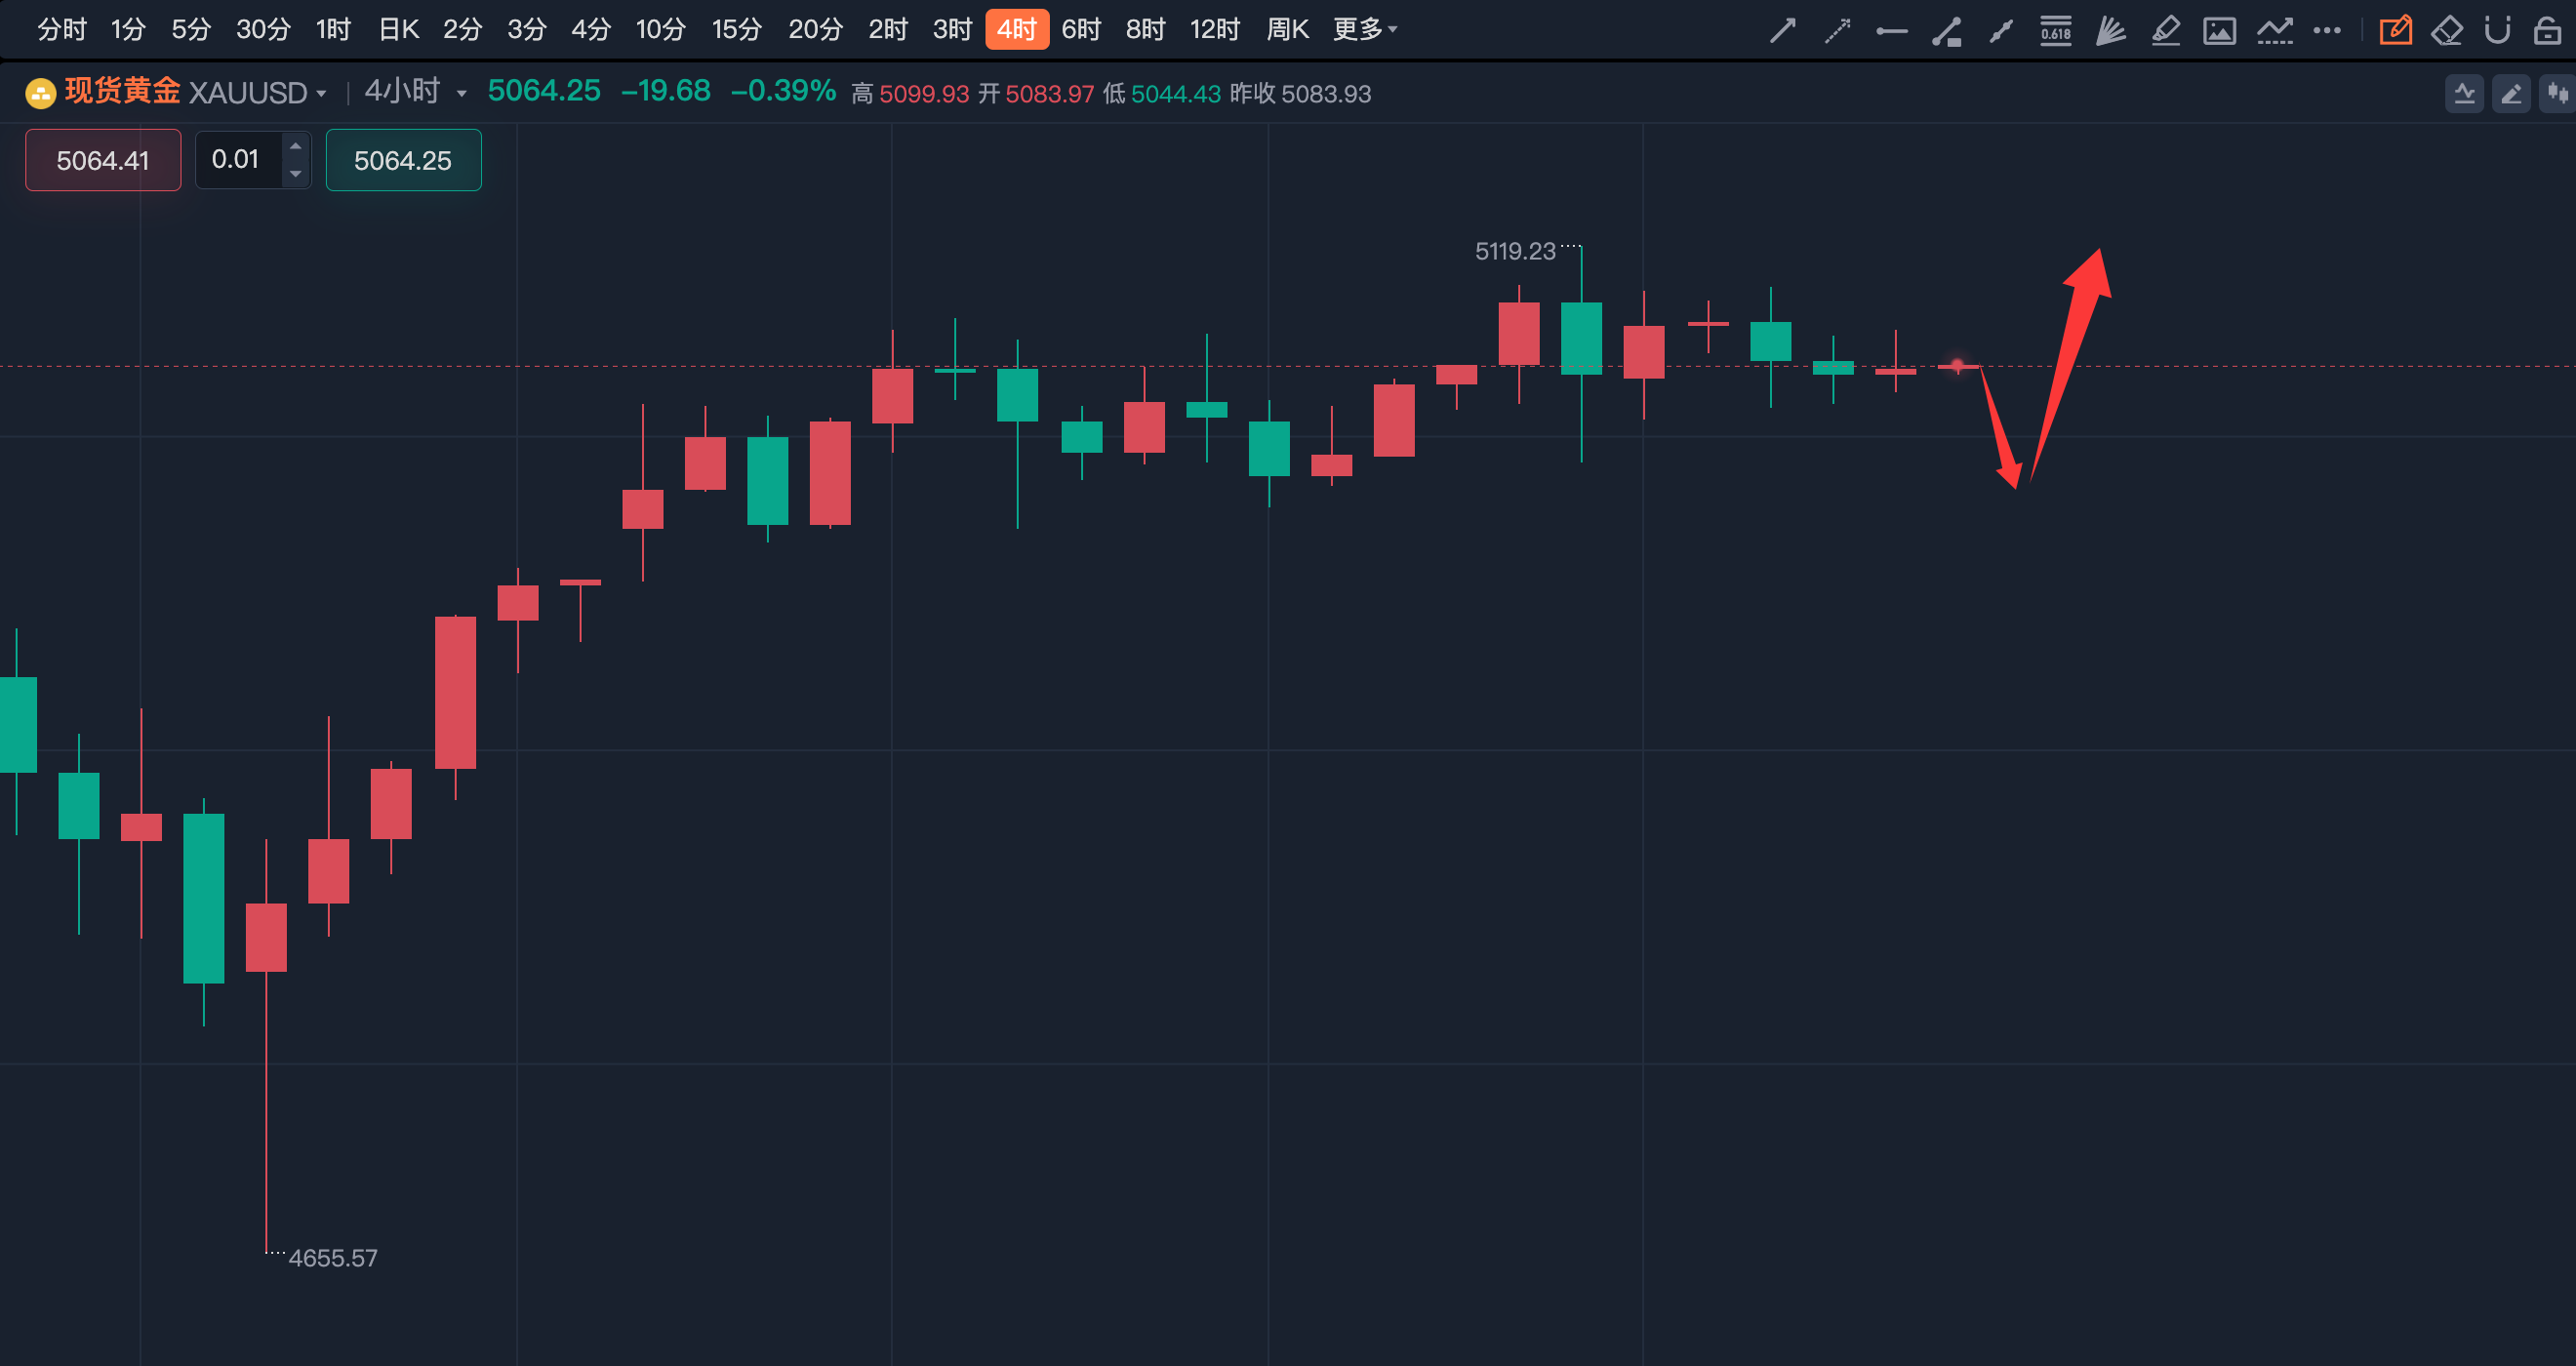Toggle the drawing lock icon
This screenshot has height=1366, width=2576.
(x=2547, y=31)
